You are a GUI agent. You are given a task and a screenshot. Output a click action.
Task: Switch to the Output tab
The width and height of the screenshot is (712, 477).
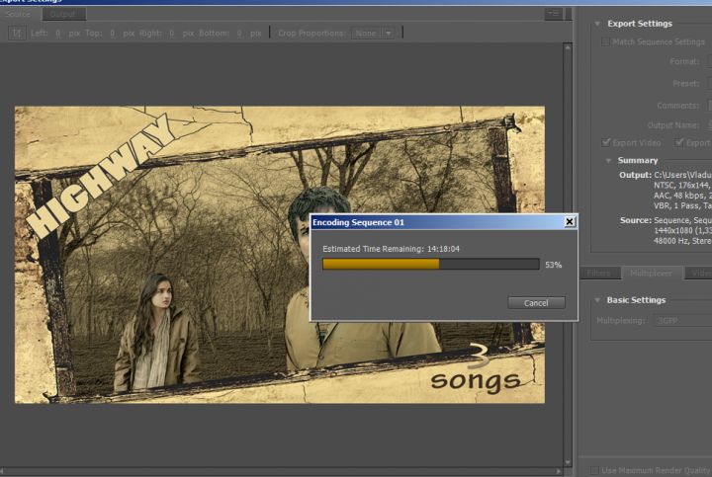62,14
